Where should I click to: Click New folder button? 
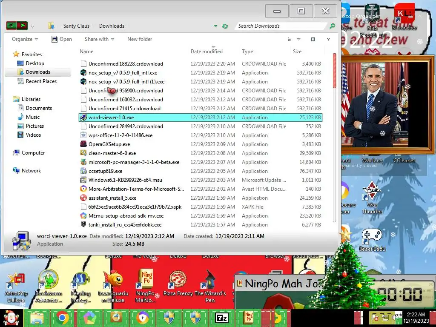click(140, 39)
